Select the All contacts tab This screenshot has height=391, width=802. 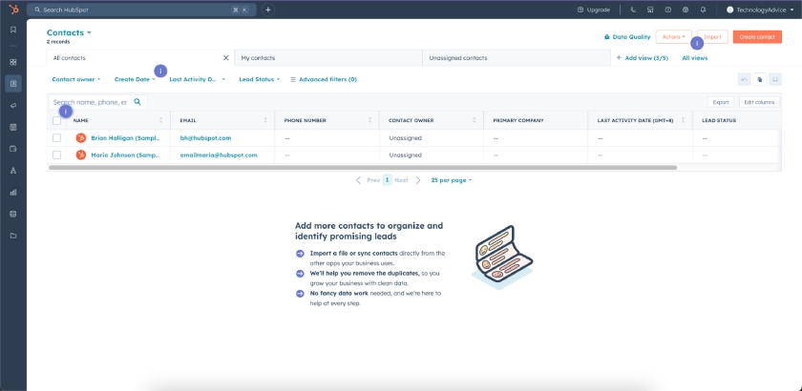[x=140, y=58]
